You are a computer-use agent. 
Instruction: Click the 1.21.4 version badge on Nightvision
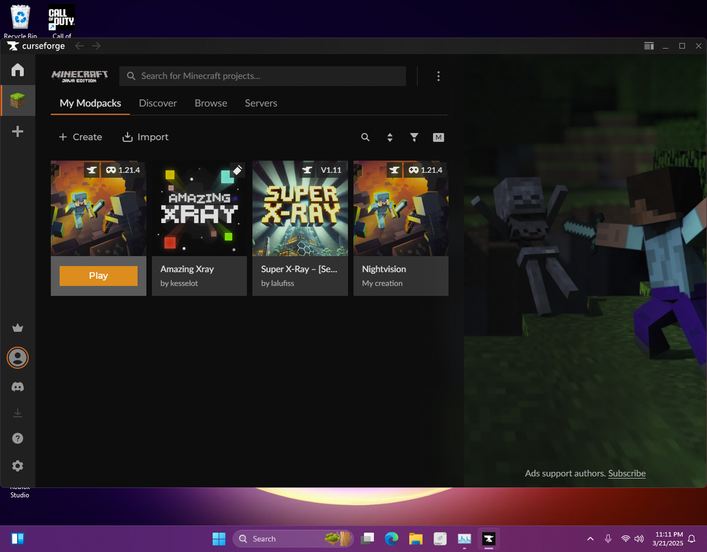425,170
